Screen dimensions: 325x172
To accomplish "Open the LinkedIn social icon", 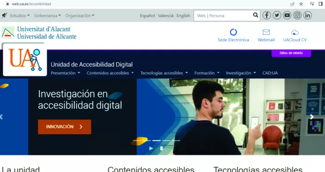I will coord(307,15).
